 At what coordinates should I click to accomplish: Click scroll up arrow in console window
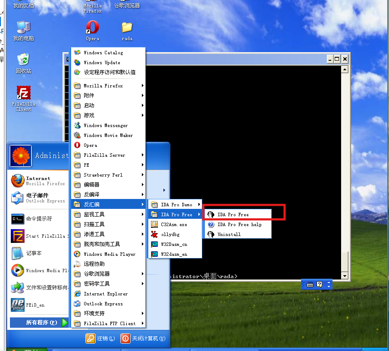point(345,70)
